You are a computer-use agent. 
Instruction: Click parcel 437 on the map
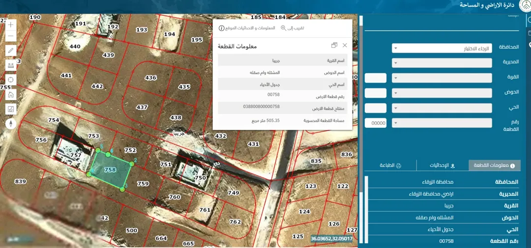pos(142,107)
